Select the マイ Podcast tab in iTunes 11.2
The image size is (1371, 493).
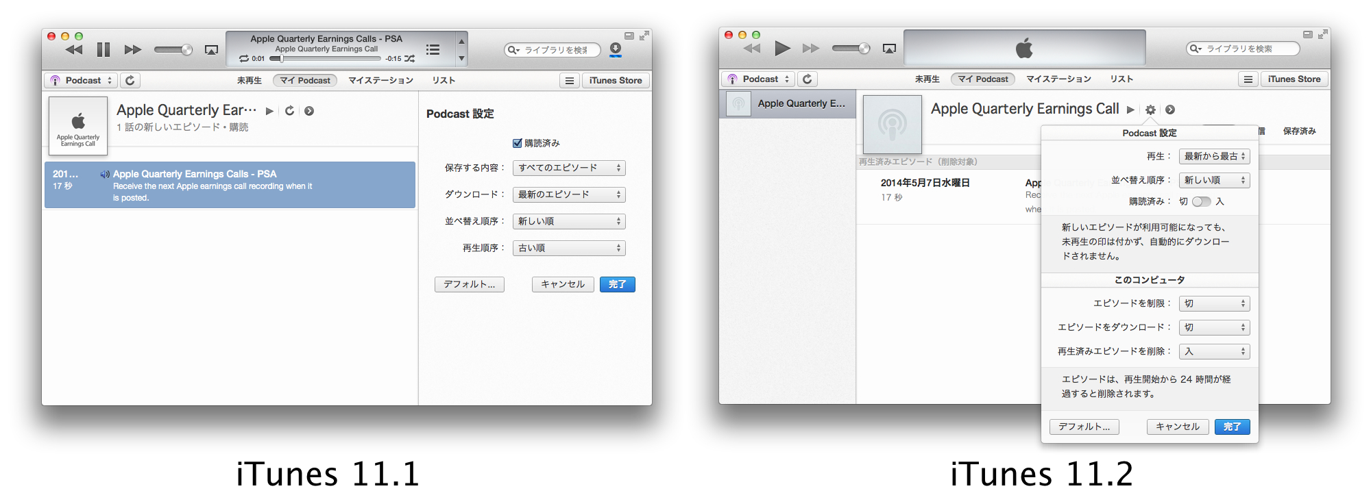983,79
